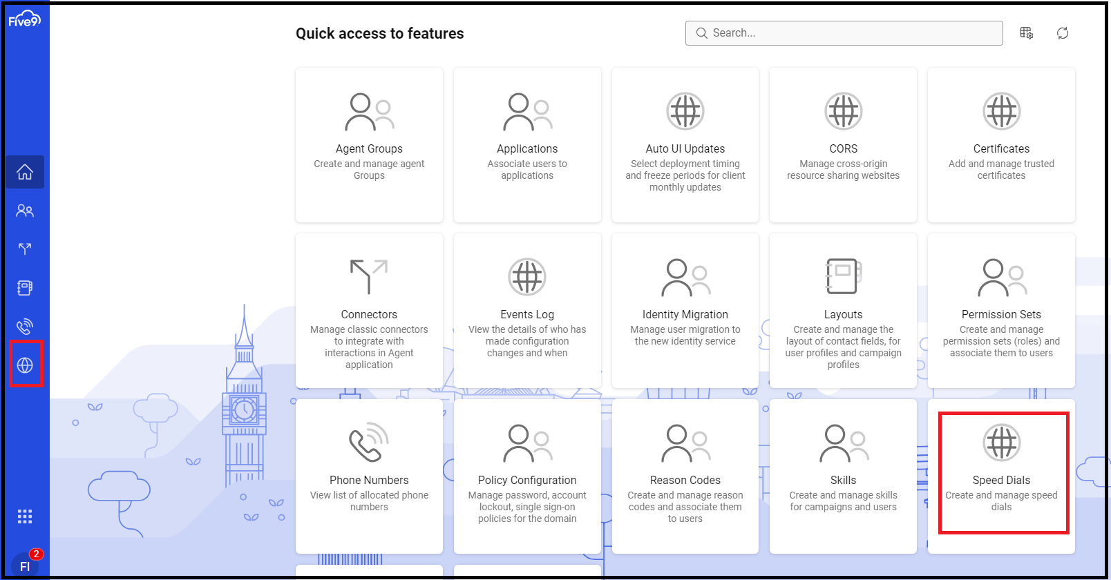Open the globe icon in sidebar
The height and width of the screenshot is (580, 1111).
25,365
